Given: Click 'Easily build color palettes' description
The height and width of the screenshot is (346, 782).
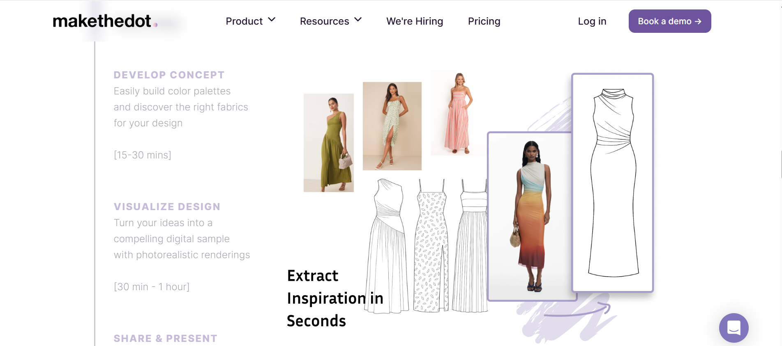Looking at the screenshot, I should tap(172, 91).
